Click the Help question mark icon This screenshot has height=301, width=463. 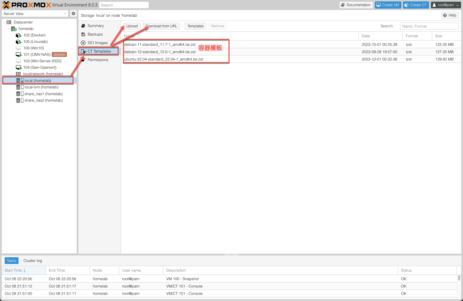(x=445, y=15)
